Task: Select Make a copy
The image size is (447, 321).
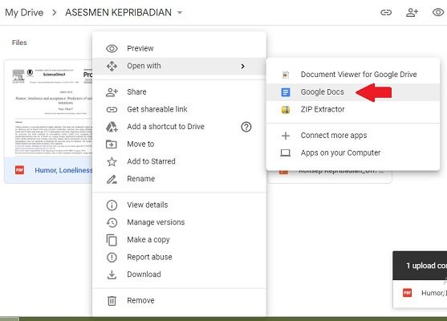Action: 179,240
